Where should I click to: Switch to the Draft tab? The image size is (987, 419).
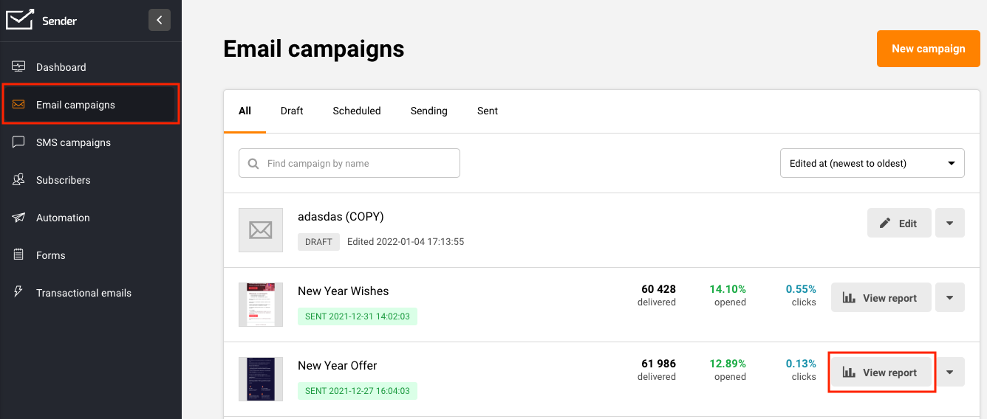[292, 111]
